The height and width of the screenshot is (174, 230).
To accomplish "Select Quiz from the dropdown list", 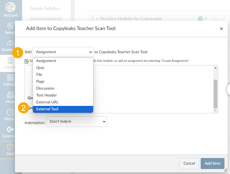I will point(63,68).
